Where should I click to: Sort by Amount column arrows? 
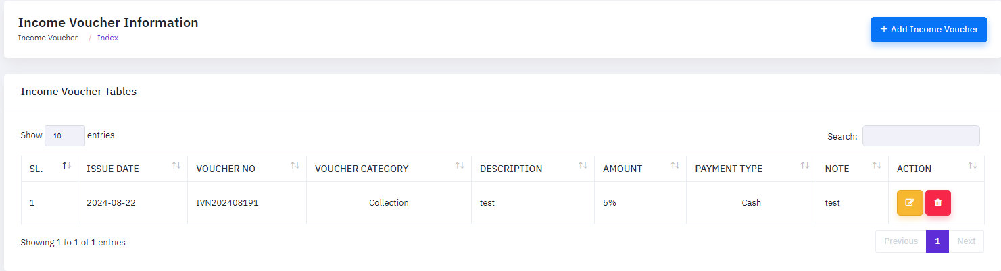[x=675, y=166]
